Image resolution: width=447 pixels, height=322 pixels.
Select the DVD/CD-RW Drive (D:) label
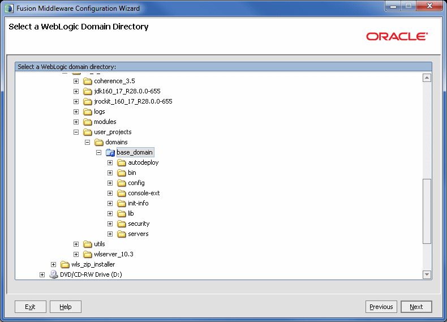pos(91,274)
